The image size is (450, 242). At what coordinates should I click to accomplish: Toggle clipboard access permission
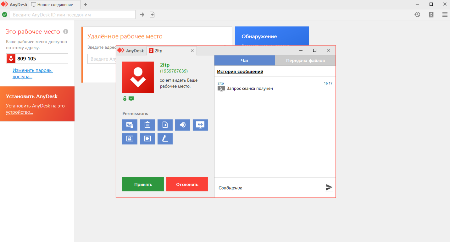coord(147,125)
